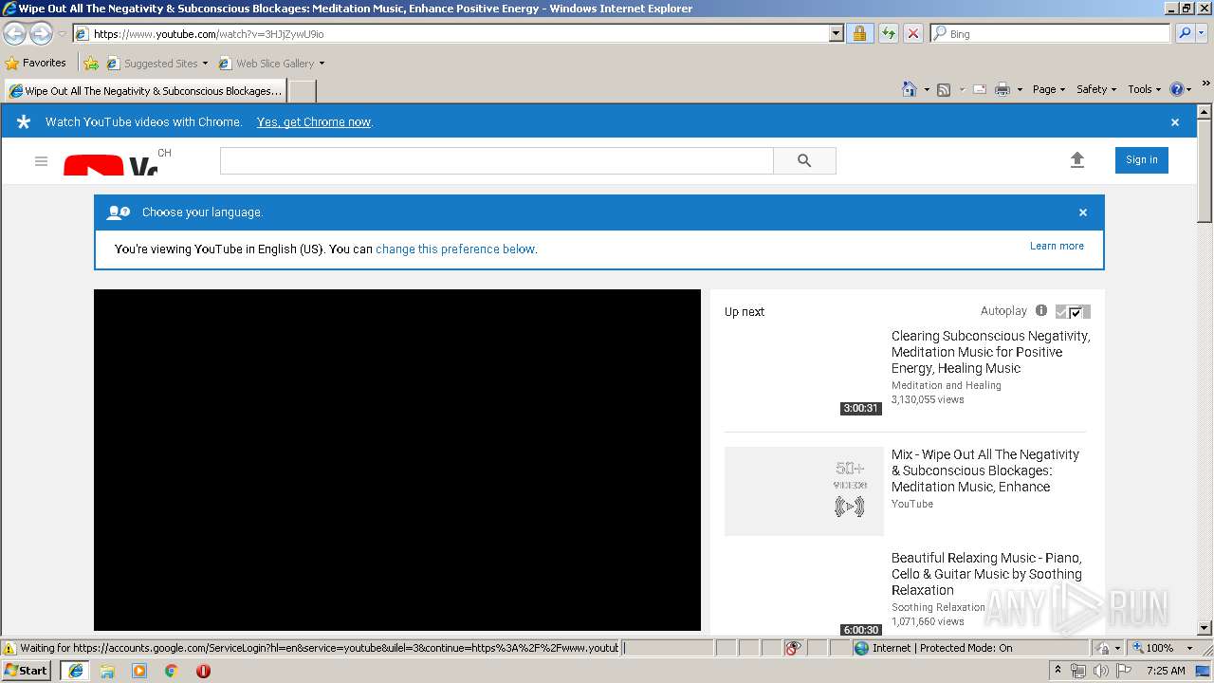Click the Action Center flag tray icon
This screenshot has height=683, width=1214.
point(1124,671)
